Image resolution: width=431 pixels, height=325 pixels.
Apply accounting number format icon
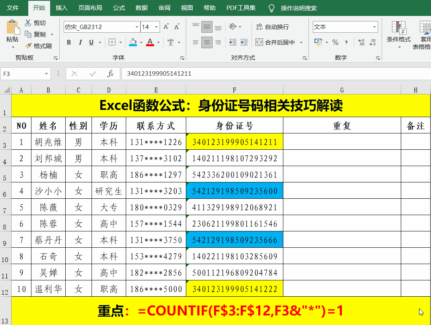coord(318,42)
